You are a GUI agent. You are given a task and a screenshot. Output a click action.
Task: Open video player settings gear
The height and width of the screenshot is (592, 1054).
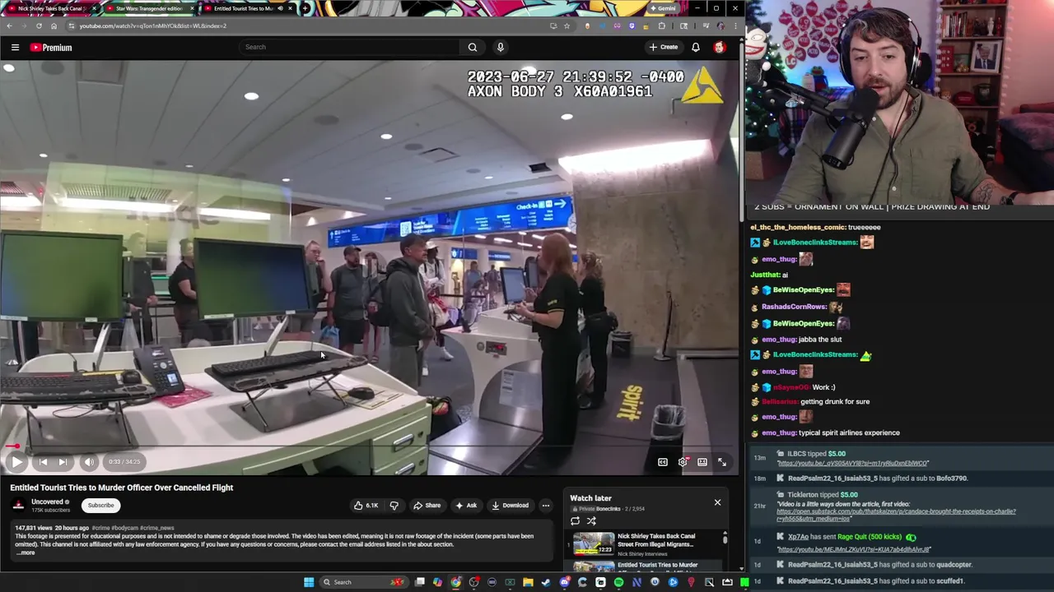tap(683, 462)
